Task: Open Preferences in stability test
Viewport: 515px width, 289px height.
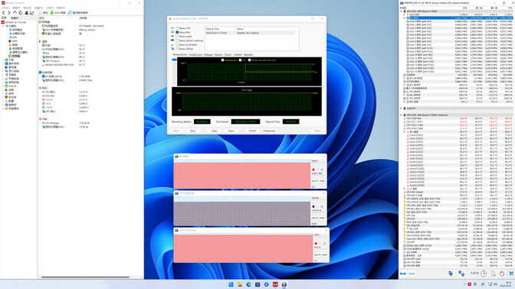Action: coord(269,131)
